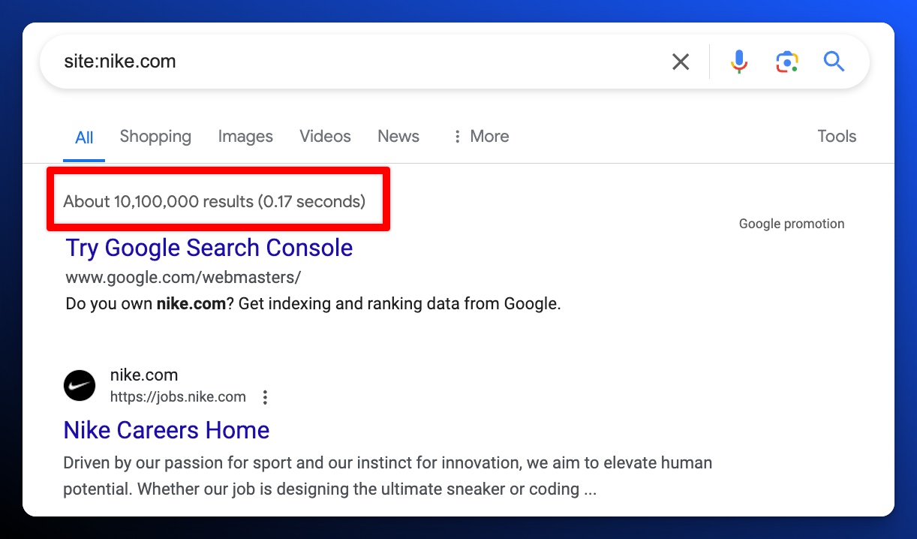Open the Try Google Search Console link
This screenshot has height=539, width=917.
209,248
